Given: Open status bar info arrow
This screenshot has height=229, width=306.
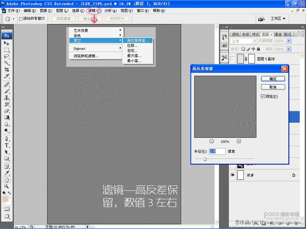Looking at the screenshot, I should pos(88,227).
